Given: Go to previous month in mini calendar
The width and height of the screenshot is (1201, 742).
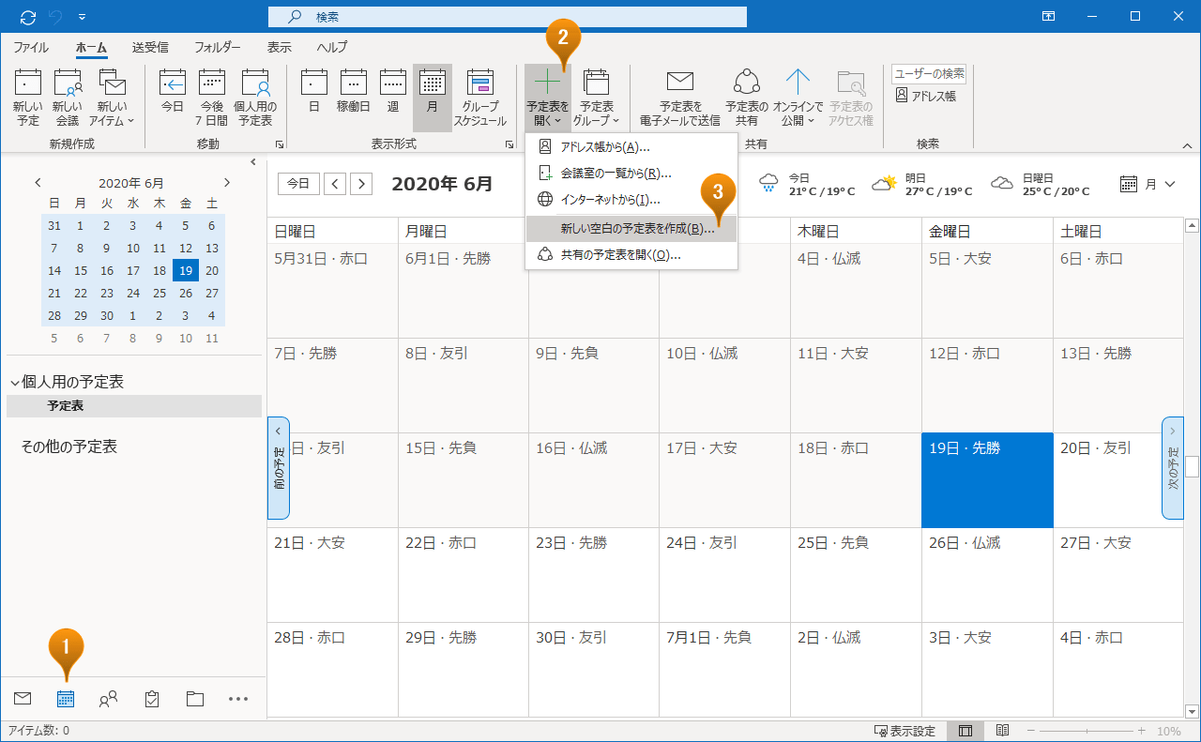Looking at the screenshot, I should (38, 183).
